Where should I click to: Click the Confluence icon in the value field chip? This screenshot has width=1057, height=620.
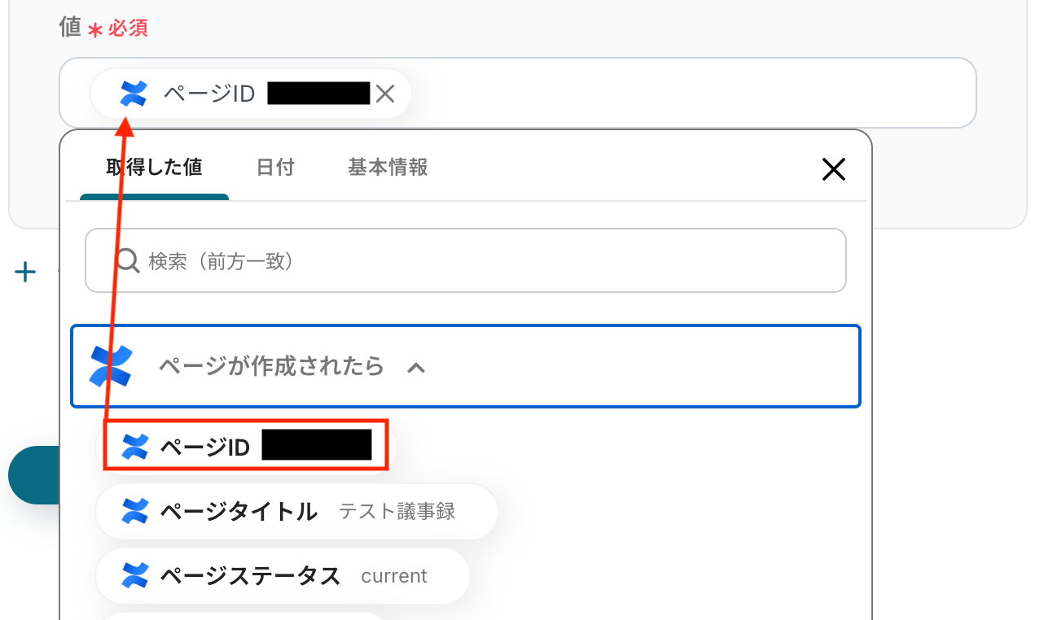[133, 94]
